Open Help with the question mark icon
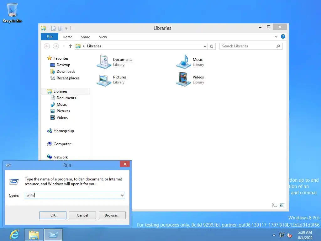321x241 pixels. 283,36
